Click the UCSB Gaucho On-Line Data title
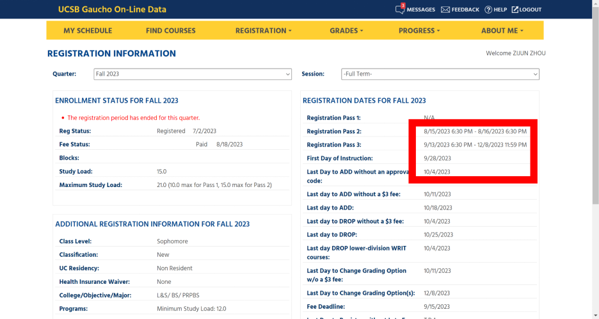This screenshot has height=319, width=599. [113, 10]
